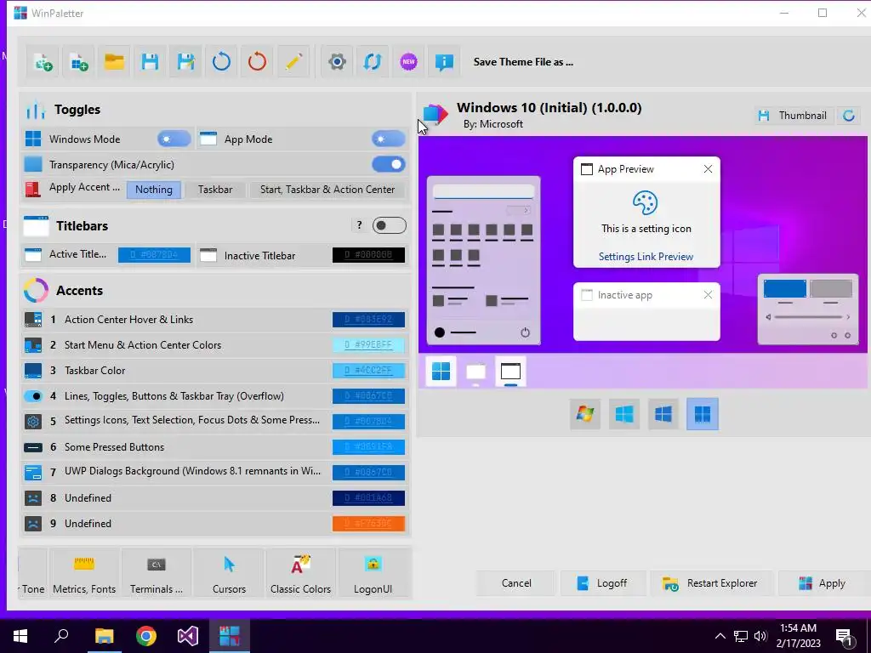The width and height of the screenshot is (871, 653).
Task: Open WinPaletter settings gear icon
Action: click(337, 61)
